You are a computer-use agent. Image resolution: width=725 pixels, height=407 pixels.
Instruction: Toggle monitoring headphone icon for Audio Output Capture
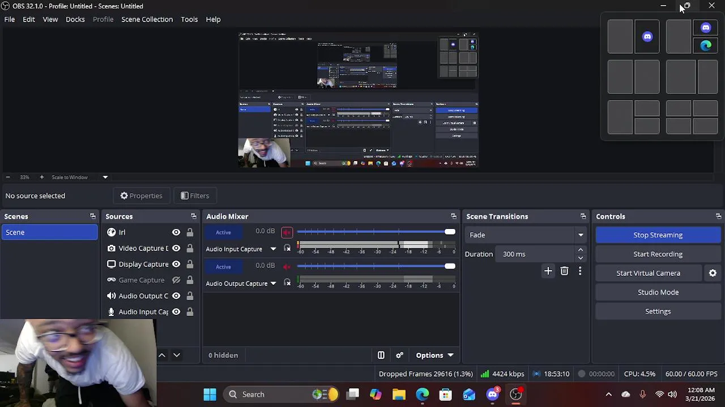(x=287, y=283)
